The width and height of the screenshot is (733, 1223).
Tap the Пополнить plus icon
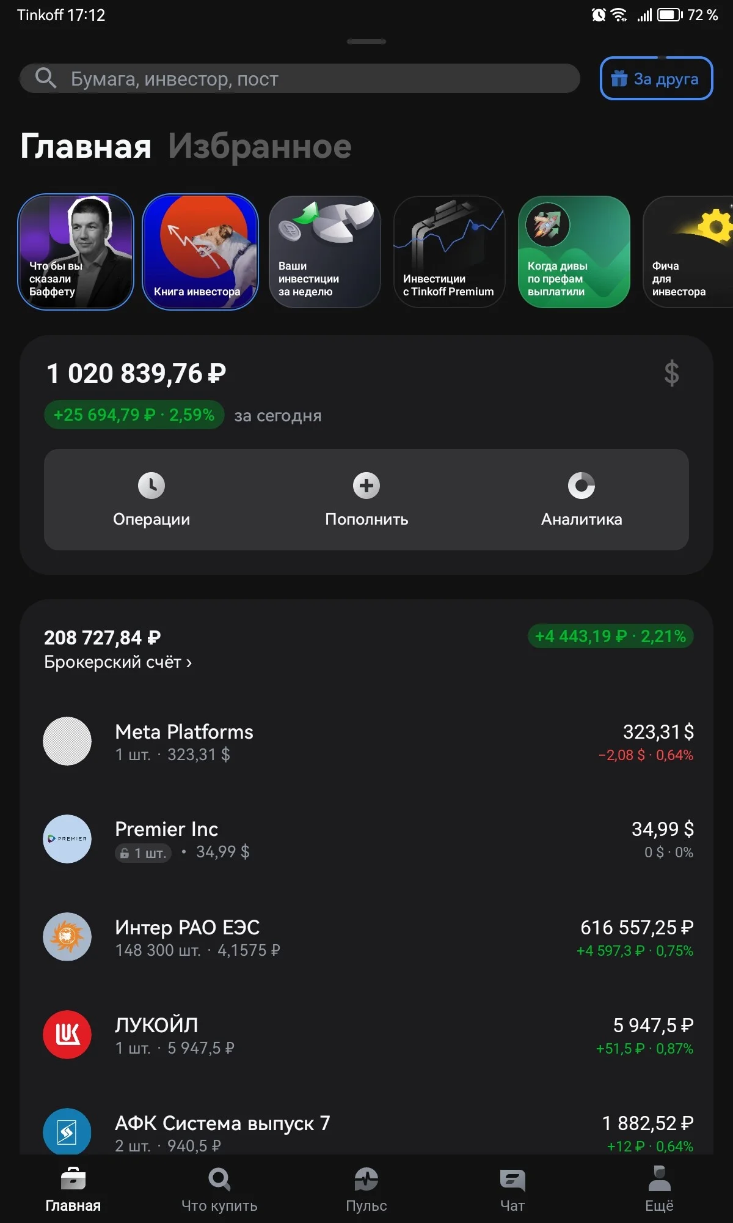366,486
